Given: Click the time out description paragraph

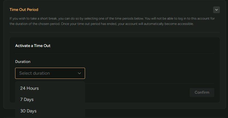Looking at the screenshot, I should point(112,21).
